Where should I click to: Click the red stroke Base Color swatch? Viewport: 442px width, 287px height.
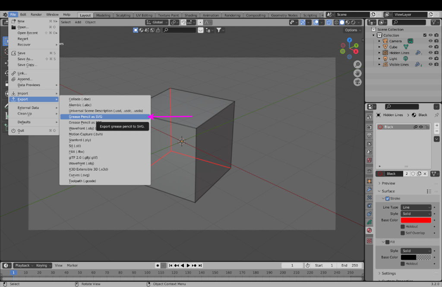[416, 220]
